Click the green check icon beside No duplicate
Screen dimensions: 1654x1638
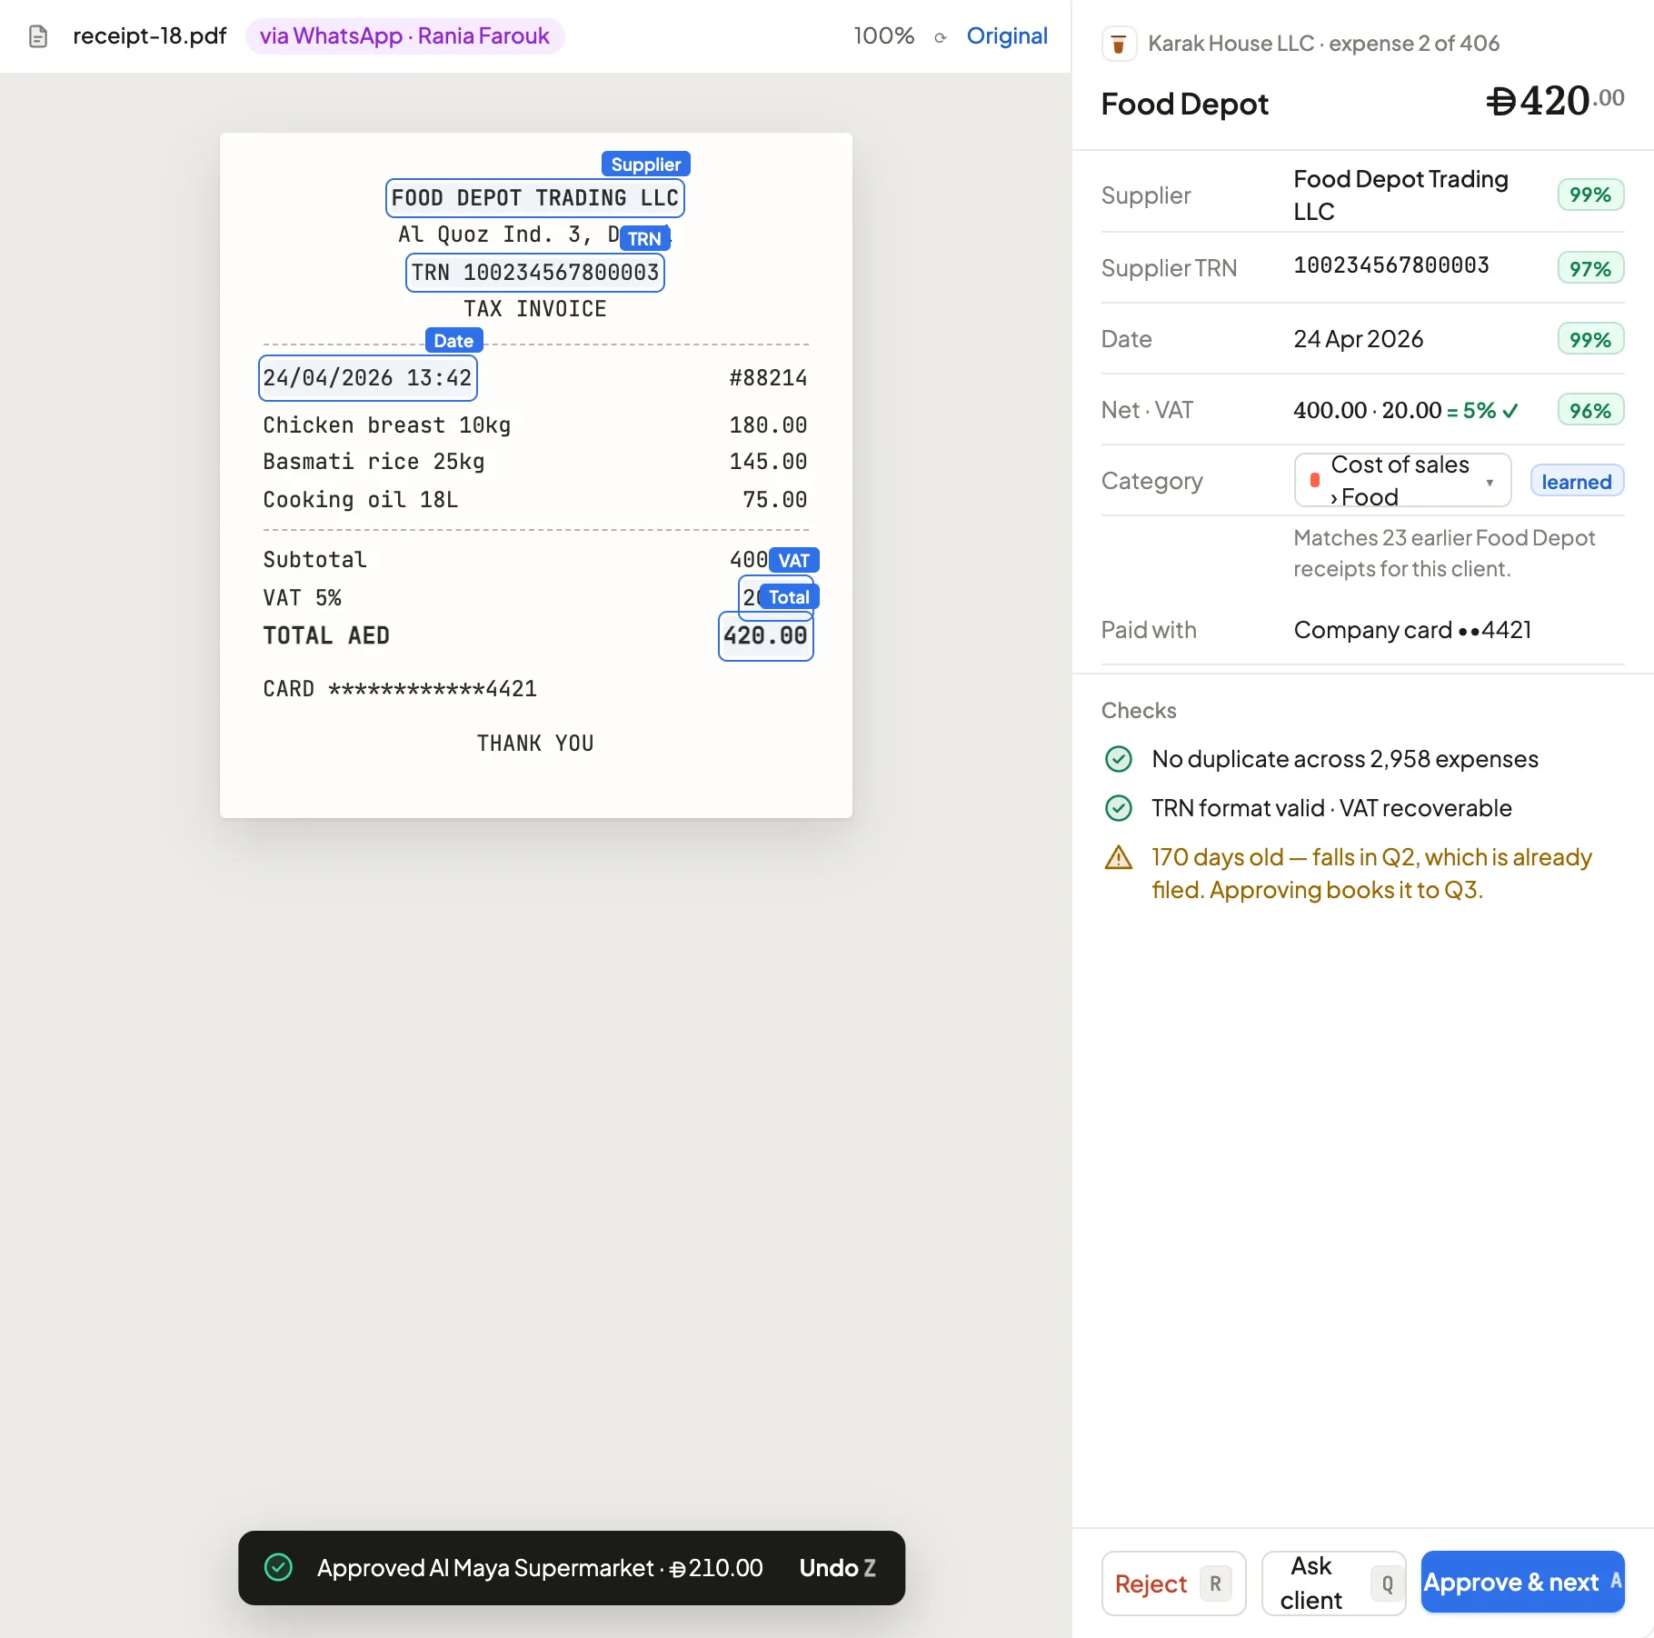[x=1118, y=759]
